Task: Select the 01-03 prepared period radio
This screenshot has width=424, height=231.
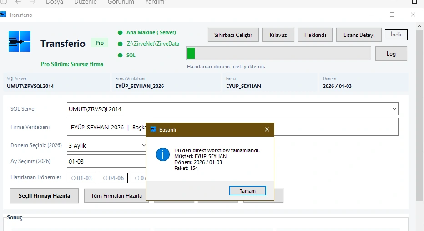Action: point(81,178)
